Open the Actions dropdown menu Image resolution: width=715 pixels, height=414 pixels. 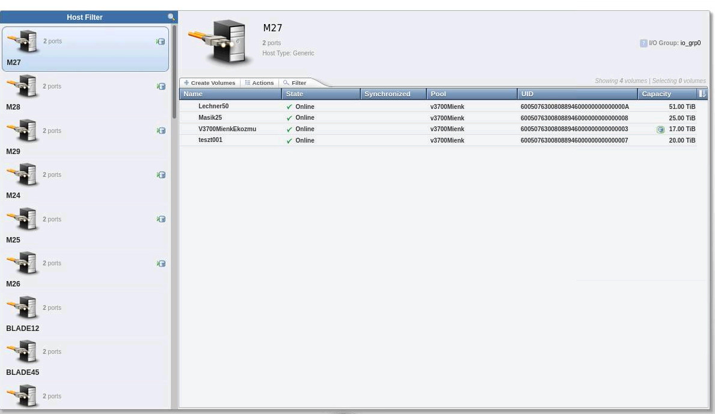pos(259,83)
